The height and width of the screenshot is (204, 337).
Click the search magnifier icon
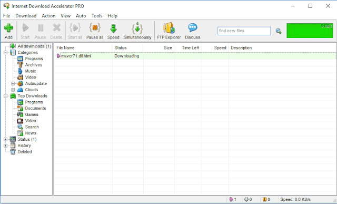click(279, 31)
